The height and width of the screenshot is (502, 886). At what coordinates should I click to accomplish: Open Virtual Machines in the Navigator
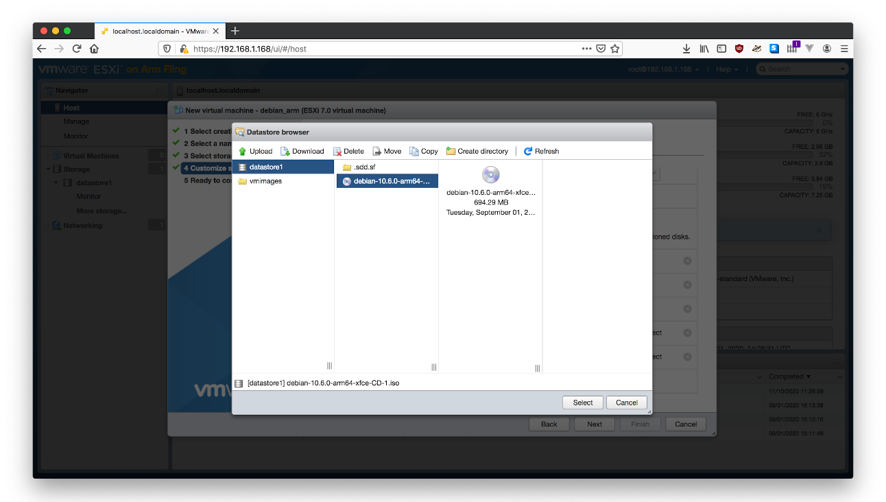[91, 156]
